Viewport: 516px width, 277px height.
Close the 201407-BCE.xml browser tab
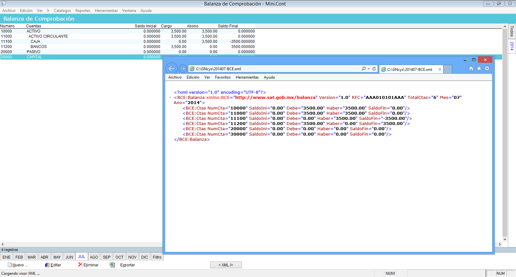click(x=440, y=69)
